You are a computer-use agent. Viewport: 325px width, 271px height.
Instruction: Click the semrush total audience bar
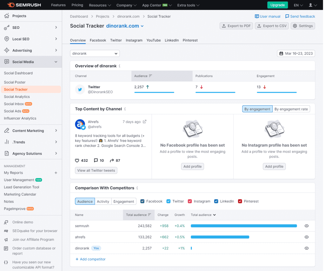click(x=244, y=226)
